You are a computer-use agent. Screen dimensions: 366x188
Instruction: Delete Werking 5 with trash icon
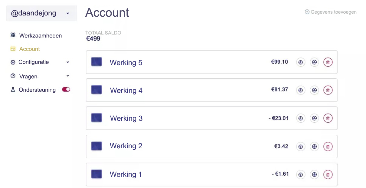[328, 62]
